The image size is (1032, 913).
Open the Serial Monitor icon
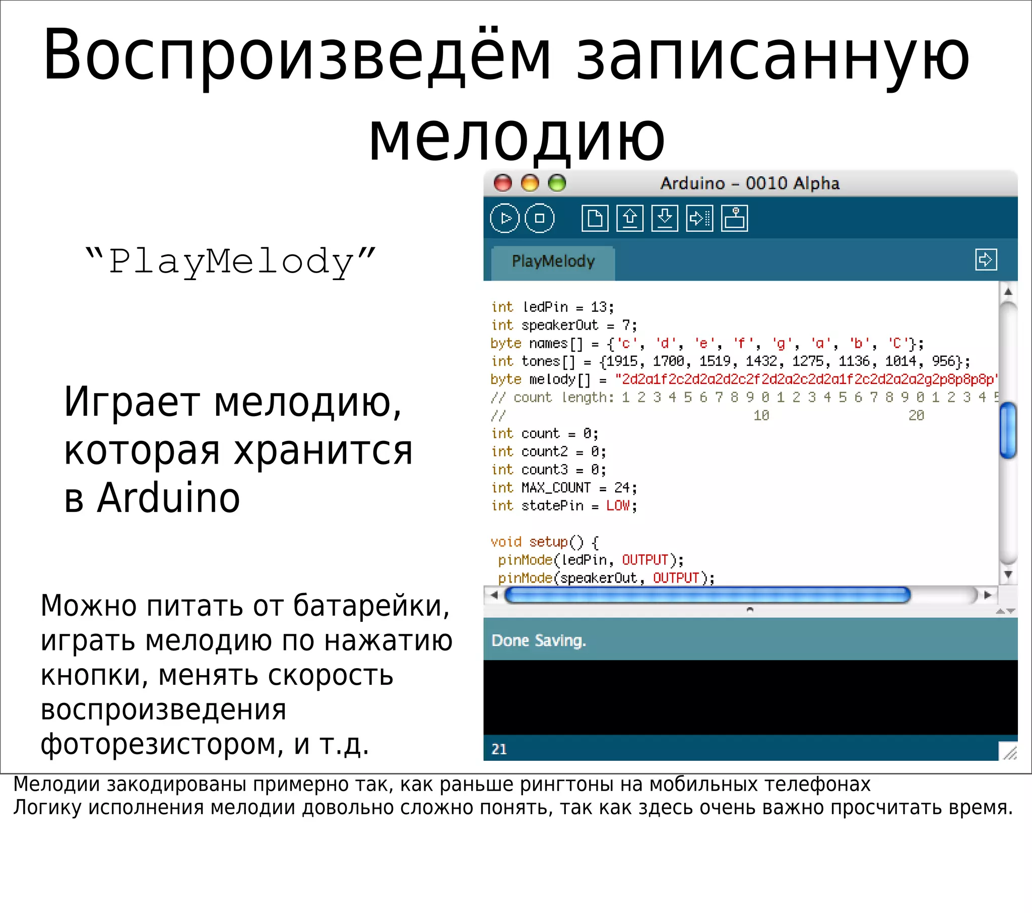(x=734, y=218)
